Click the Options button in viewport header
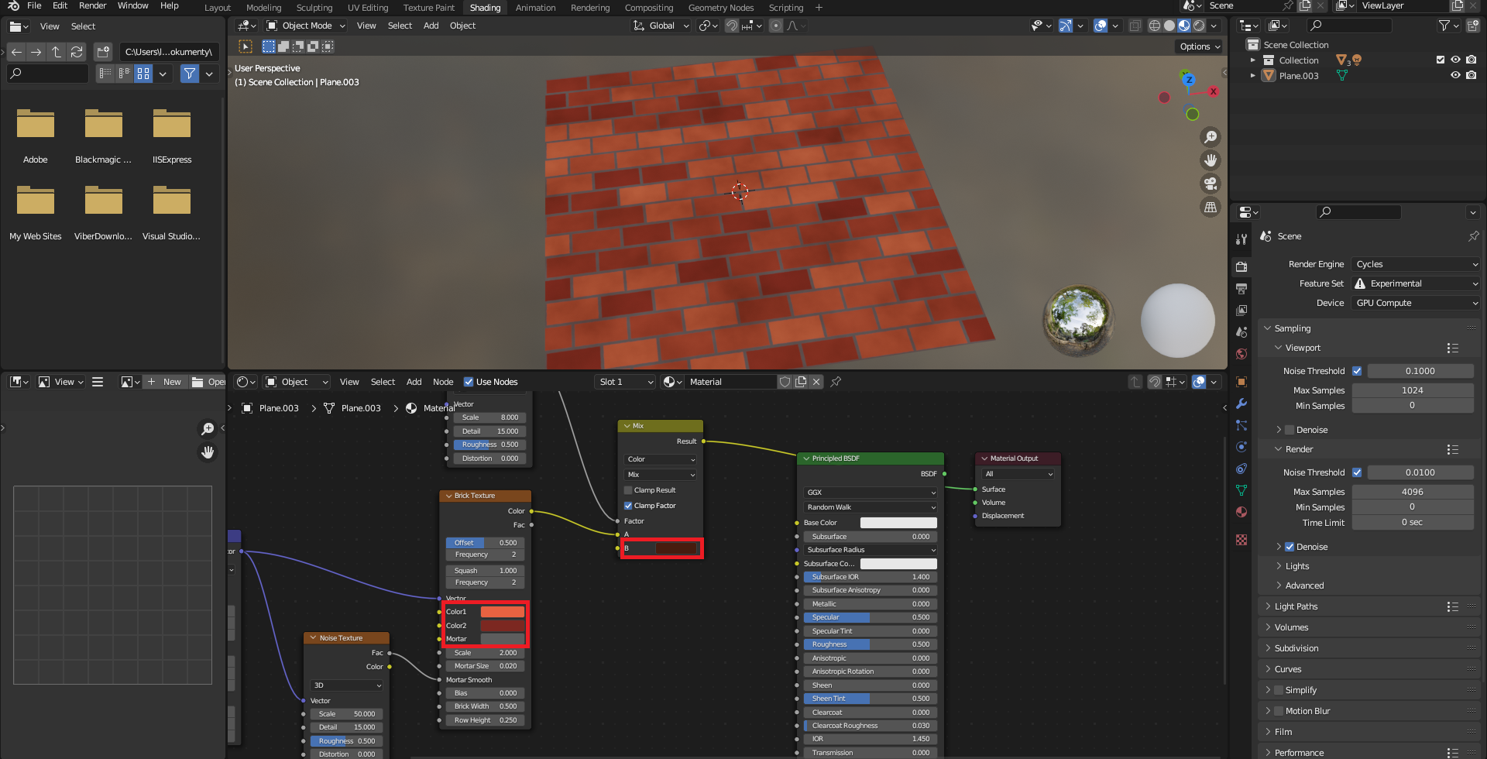This screenshot has width=1487, height=759. pyautogui.click(x=1200, y=46)
